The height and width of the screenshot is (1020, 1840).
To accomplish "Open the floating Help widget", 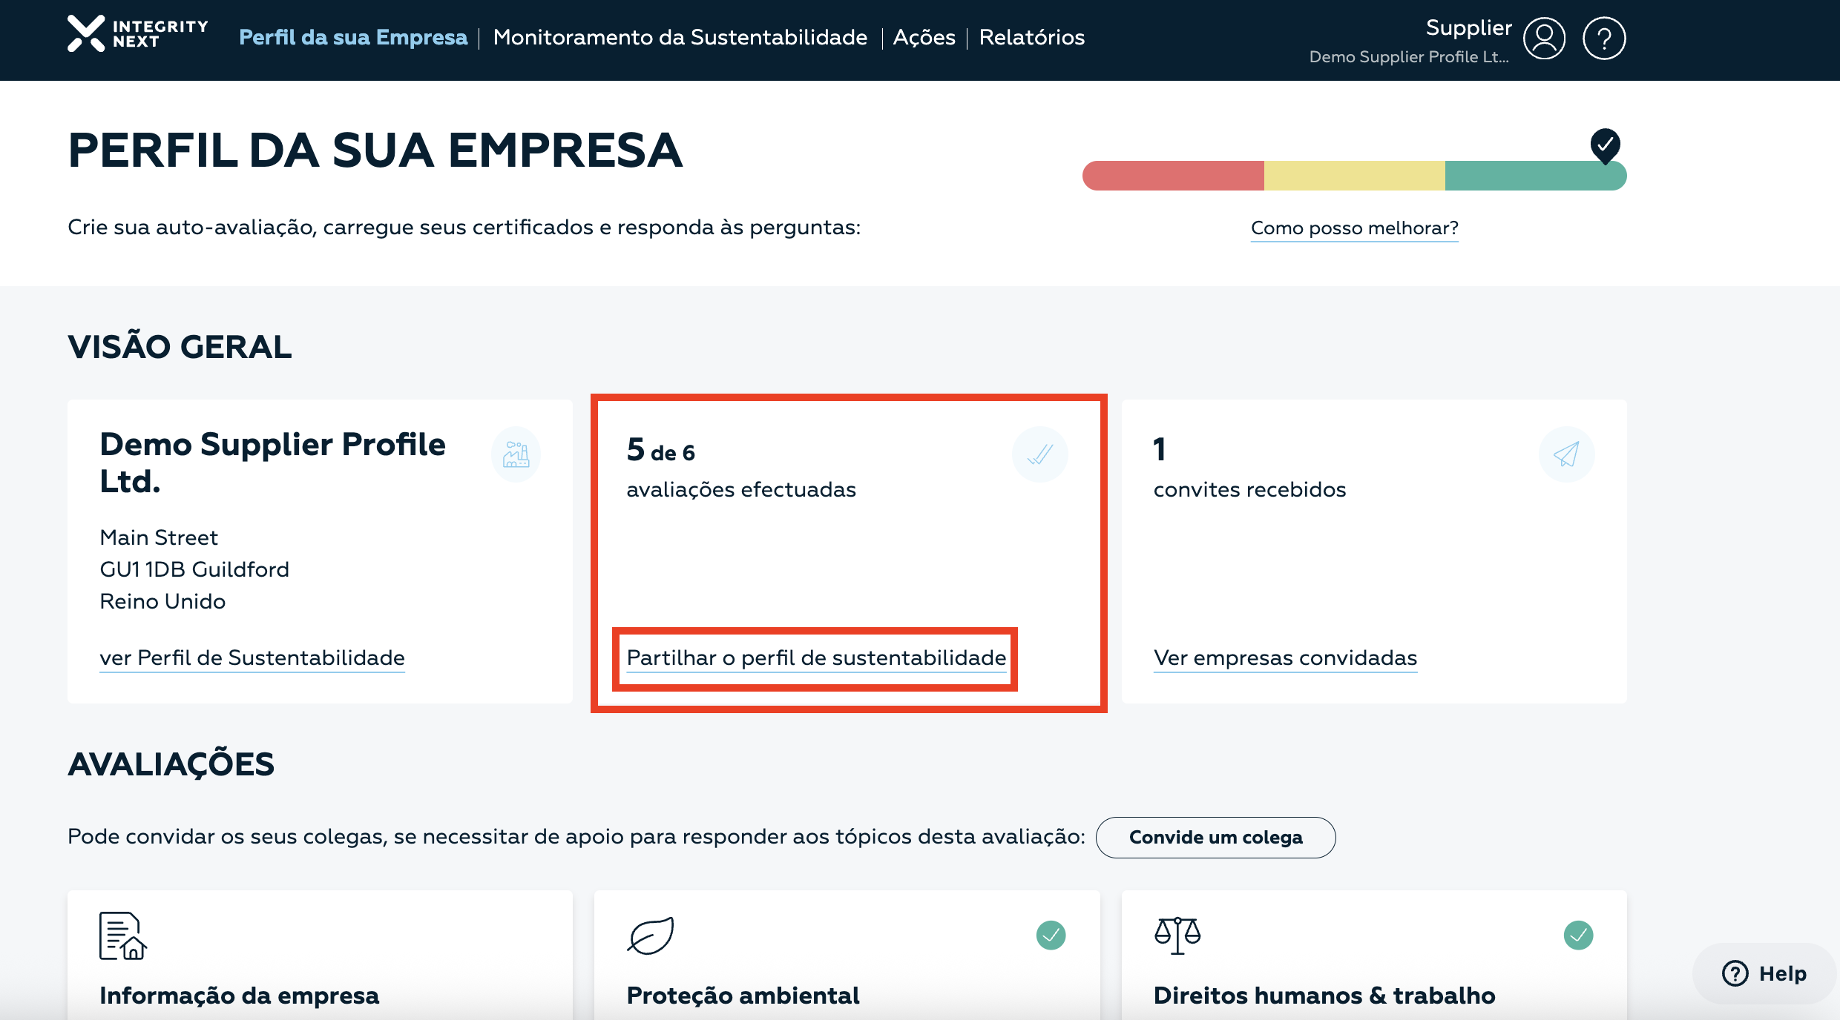I will click(x=1764, y=973).
